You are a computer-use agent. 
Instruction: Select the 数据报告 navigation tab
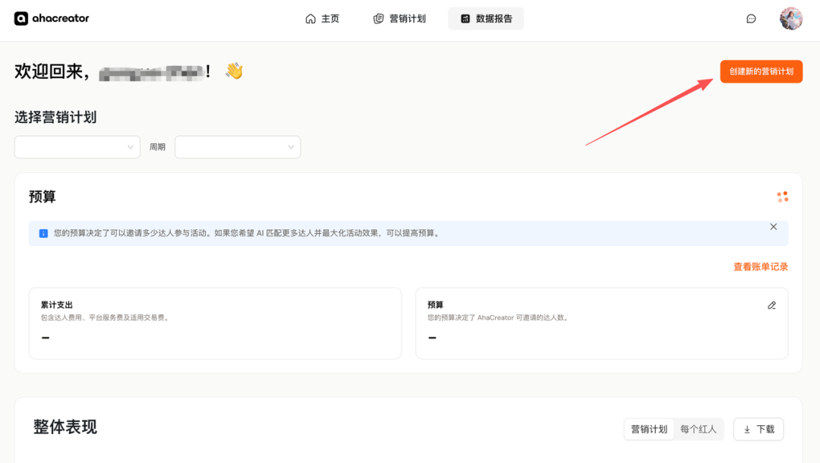[x=486, y=19]
